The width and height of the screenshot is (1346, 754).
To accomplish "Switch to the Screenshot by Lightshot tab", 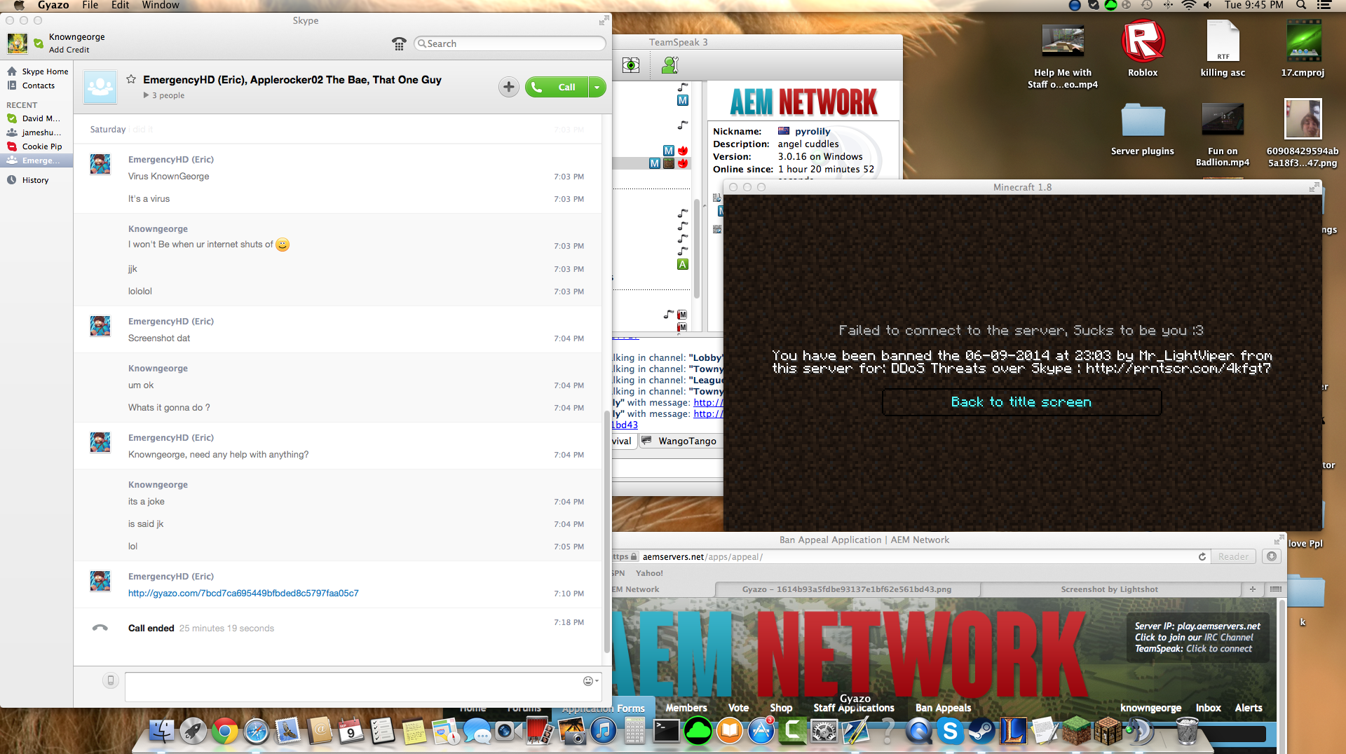I will 1109,589.
